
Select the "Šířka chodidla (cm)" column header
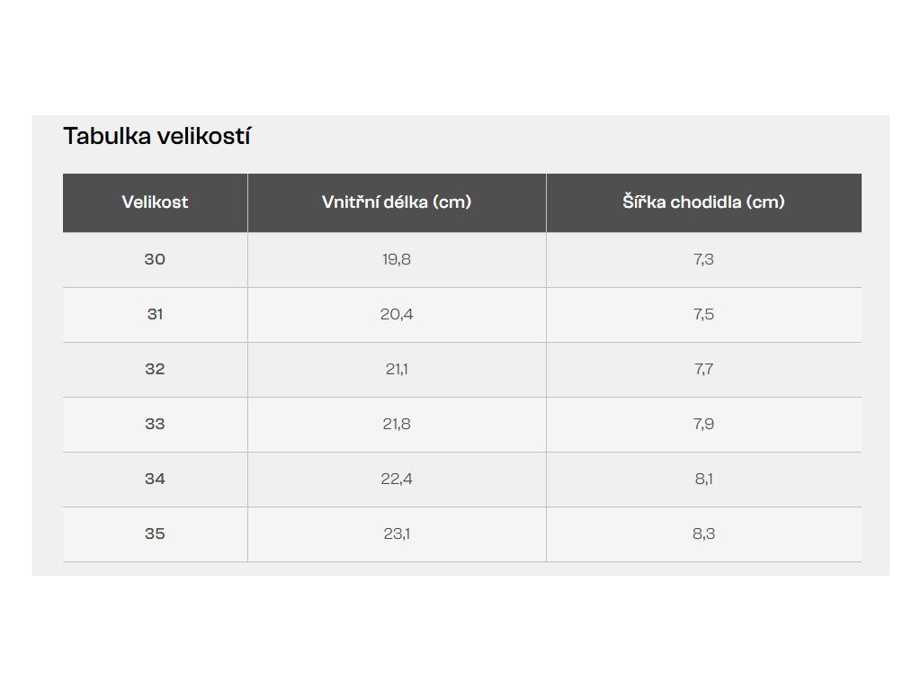tap(703, 202)
